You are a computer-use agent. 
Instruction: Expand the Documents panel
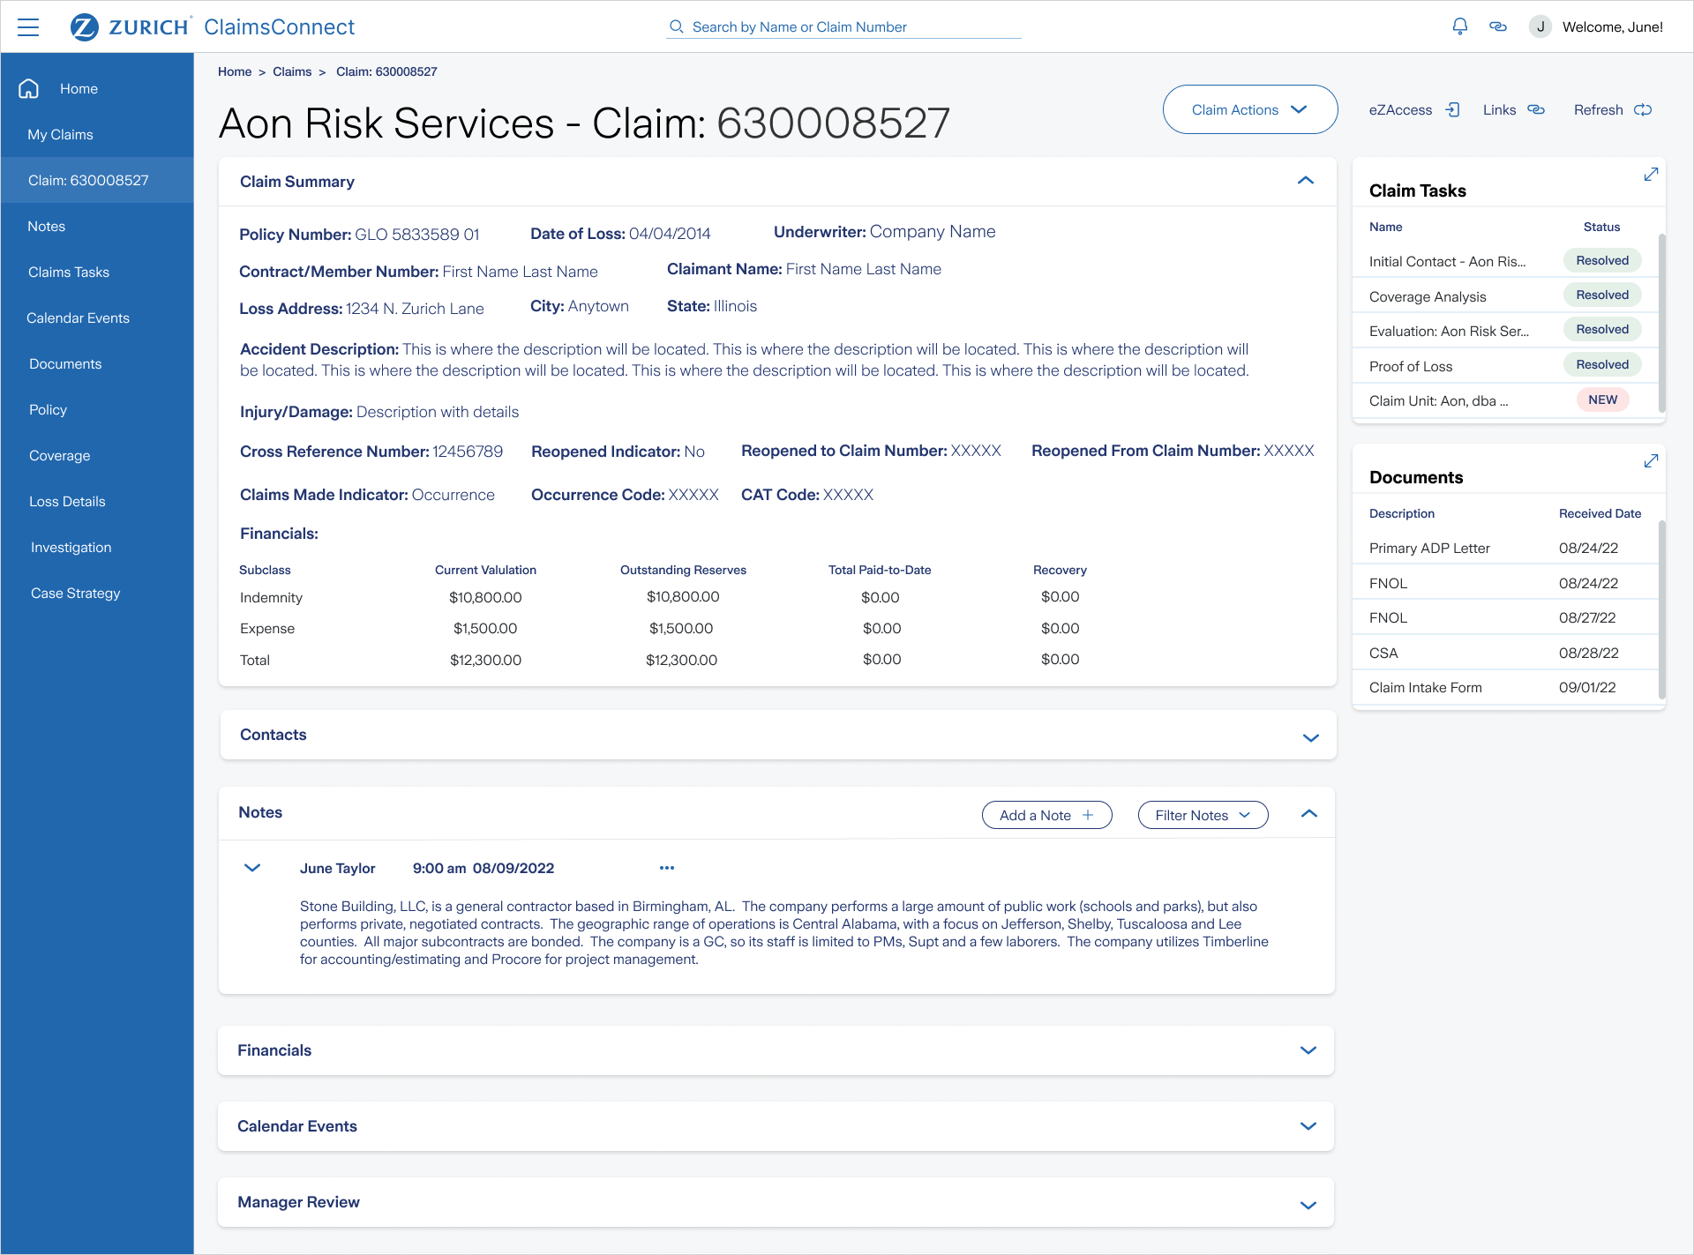click(x=1651, y=461)
